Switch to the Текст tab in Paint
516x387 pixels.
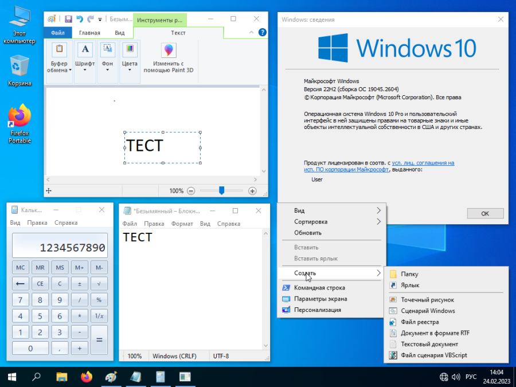coord(178,33)
